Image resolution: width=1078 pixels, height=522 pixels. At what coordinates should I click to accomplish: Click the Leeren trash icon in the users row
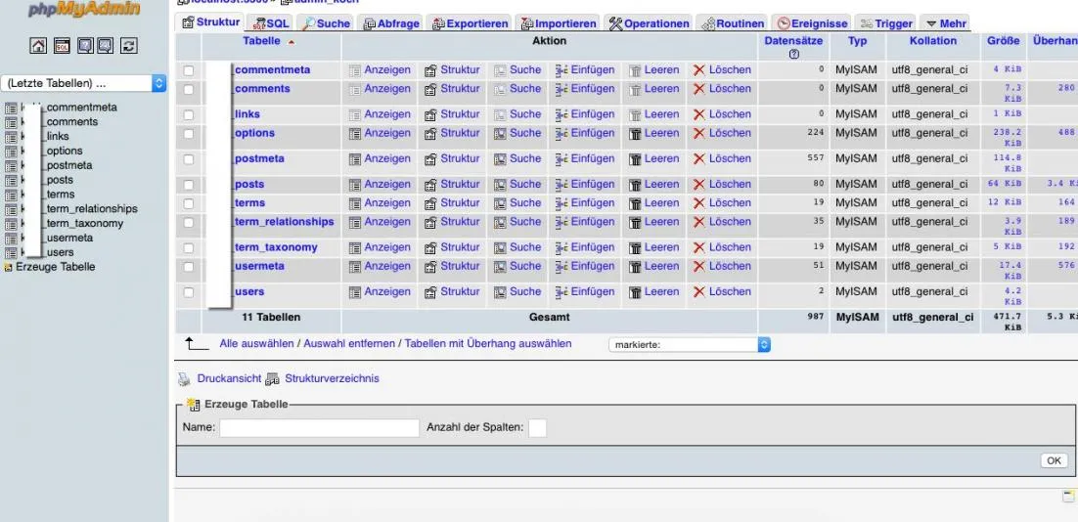coord(635,292)
